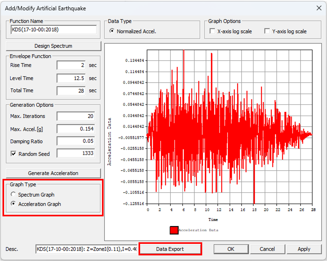Select the Acceleration Graph option

click(13, 204)
